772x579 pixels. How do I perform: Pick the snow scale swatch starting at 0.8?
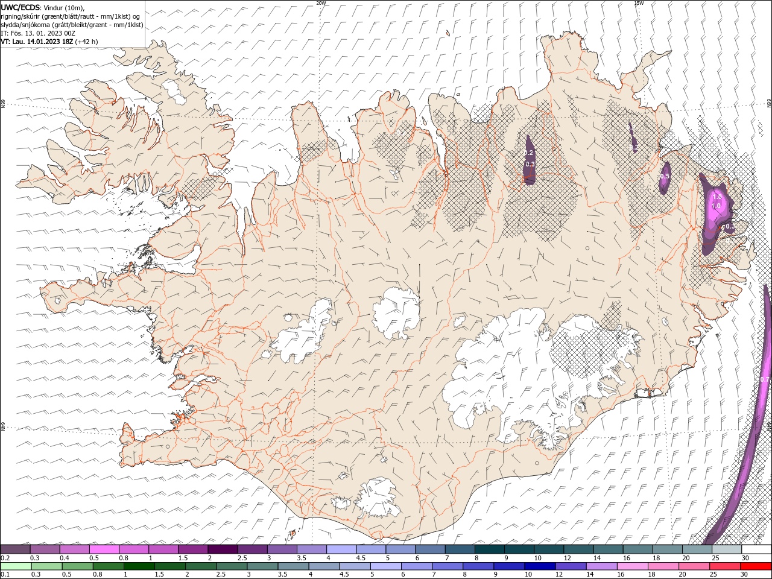point(134,549)
